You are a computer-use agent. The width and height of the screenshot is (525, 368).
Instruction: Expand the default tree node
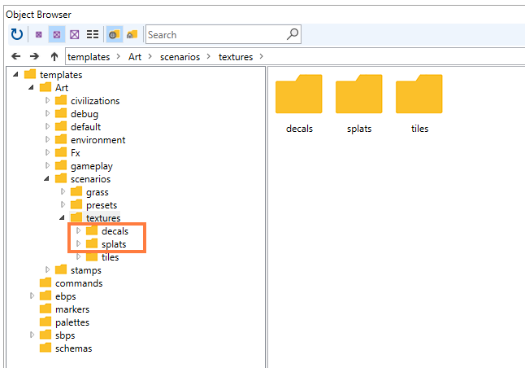(47, 126)
